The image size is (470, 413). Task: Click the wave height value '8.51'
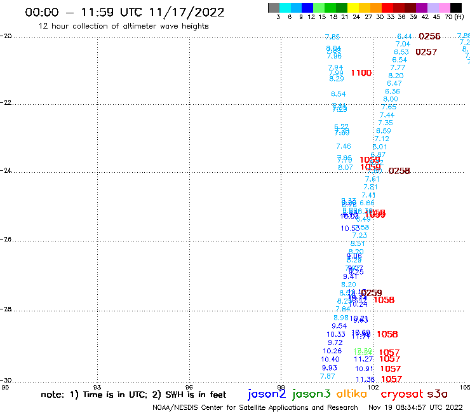tap(358, 243)
